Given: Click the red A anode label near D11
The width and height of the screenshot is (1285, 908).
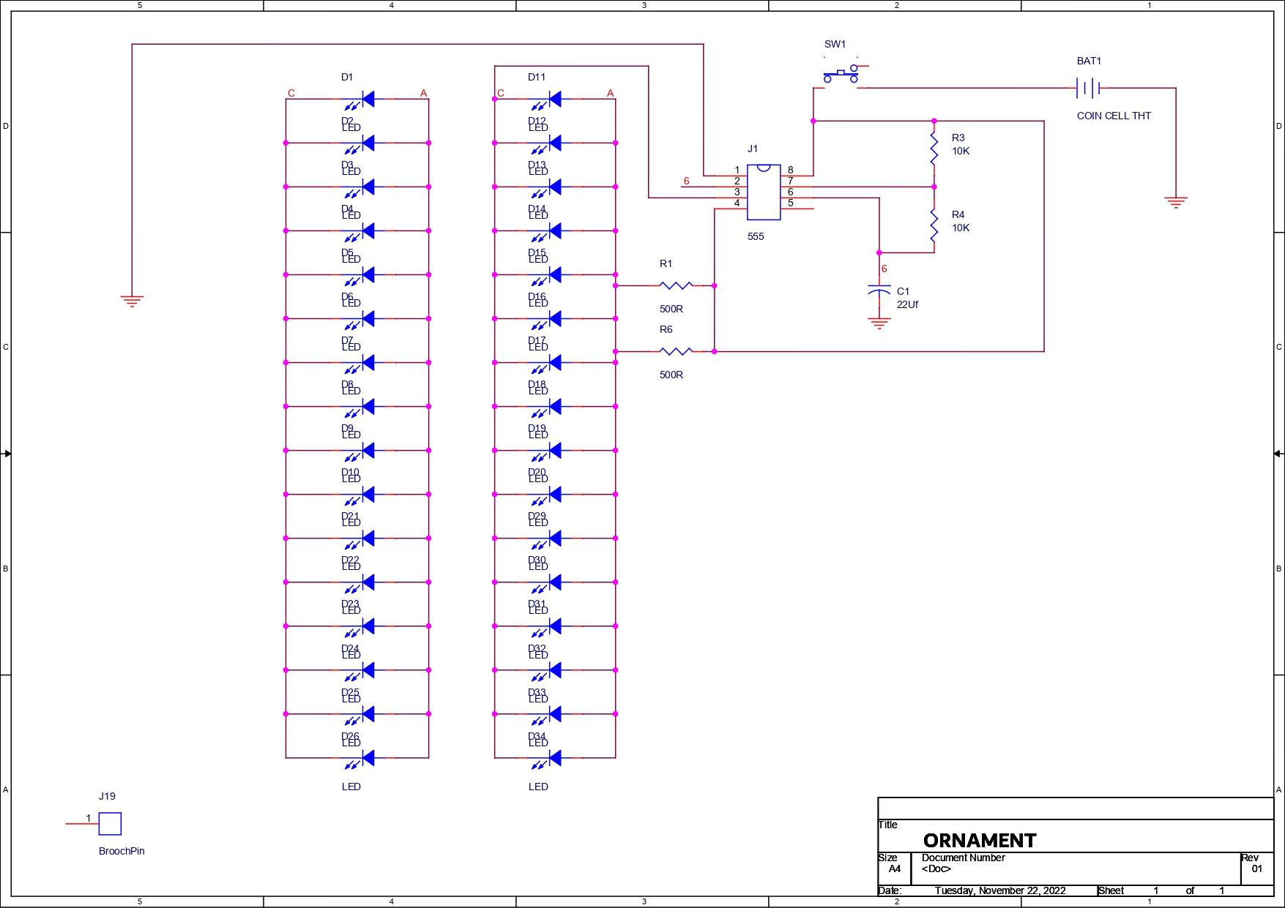Looking at the screenshot, I should 610,93.
